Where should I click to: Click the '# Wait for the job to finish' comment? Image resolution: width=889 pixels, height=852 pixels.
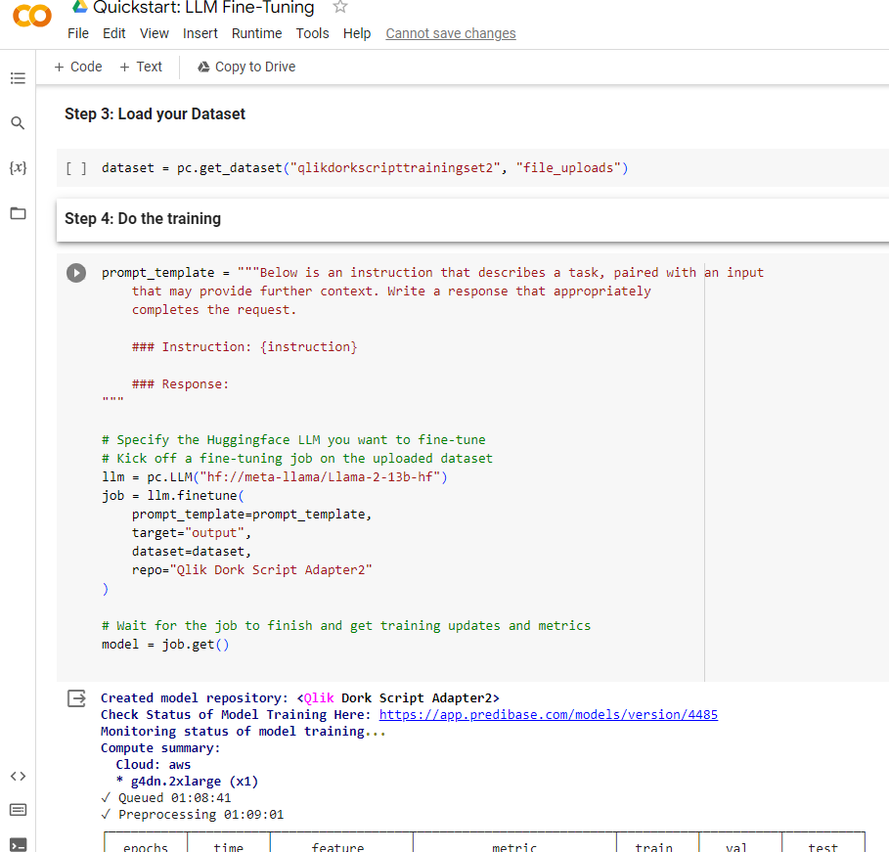pos(346,626)
